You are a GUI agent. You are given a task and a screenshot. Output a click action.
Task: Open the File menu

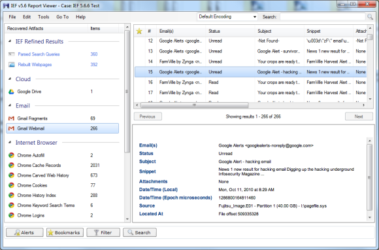tap(12, 17)
